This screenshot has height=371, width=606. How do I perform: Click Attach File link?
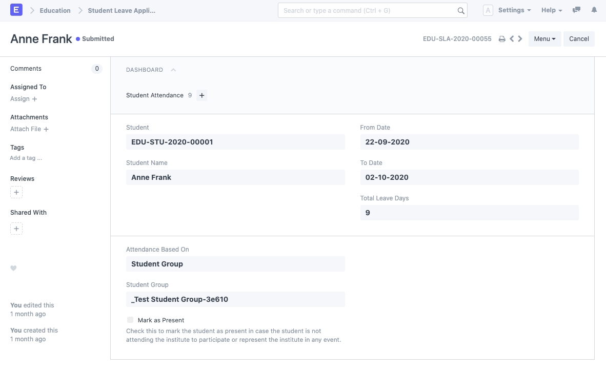coord(29,129)
